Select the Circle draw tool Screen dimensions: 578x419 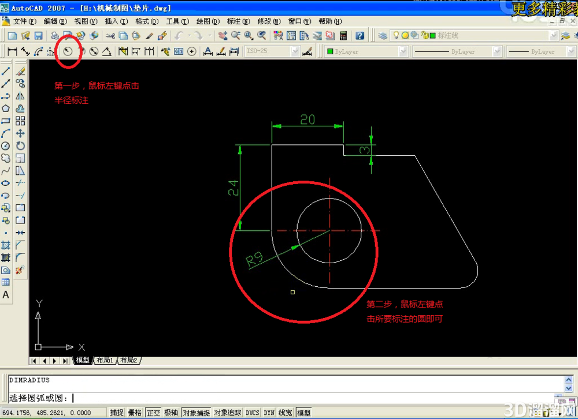click(6, 146)
